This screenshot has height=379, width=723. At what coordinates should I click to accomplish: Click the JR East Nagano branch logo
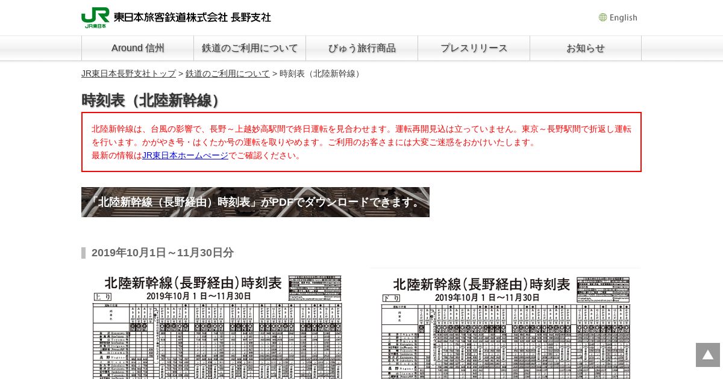tap(176, 17)
